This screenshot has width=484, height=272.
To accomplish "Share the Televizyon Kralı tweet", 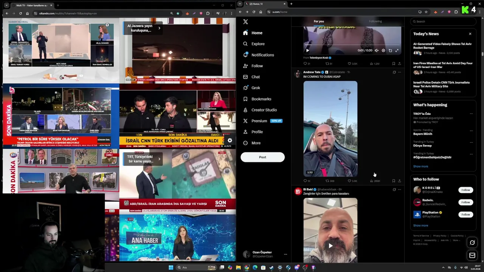I will pos(399,63).
